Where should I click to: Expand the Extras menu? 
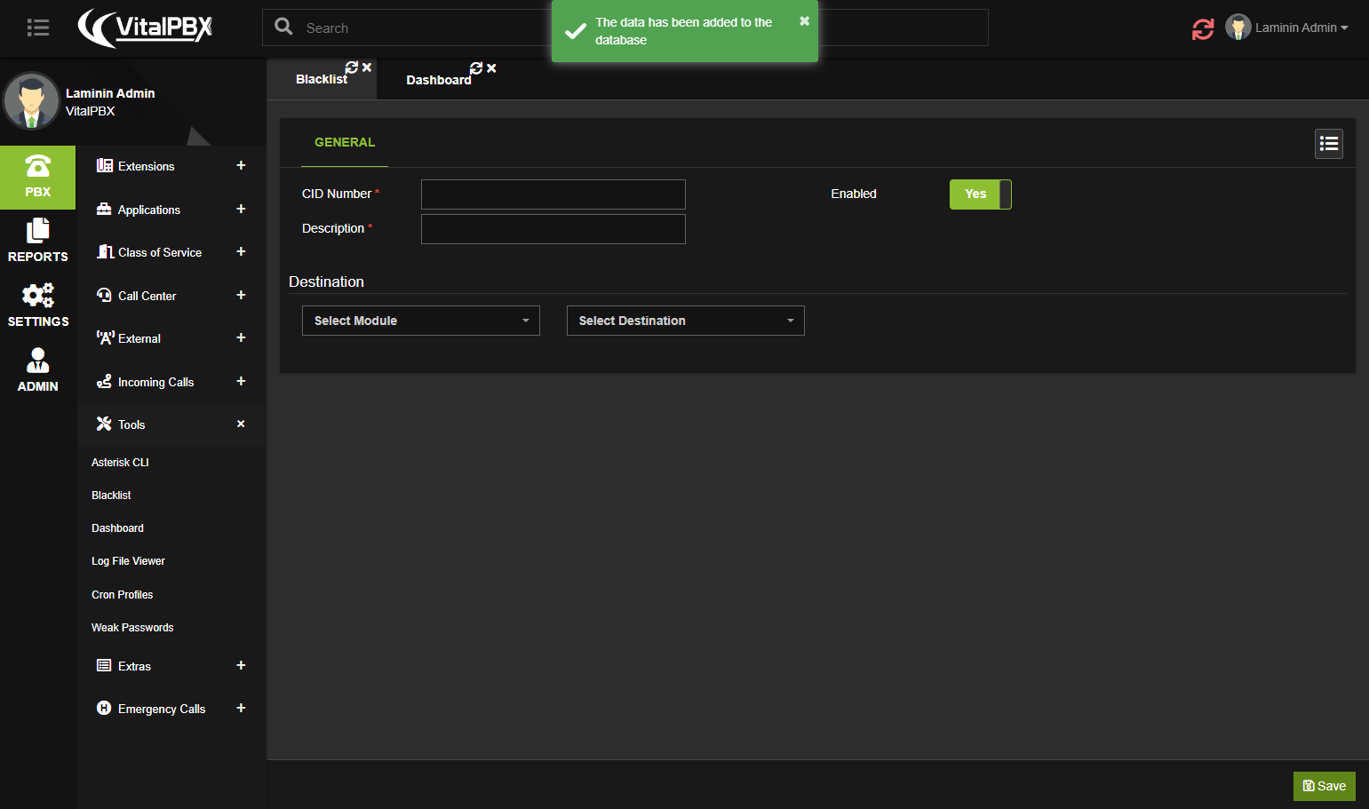pos(171,666)
